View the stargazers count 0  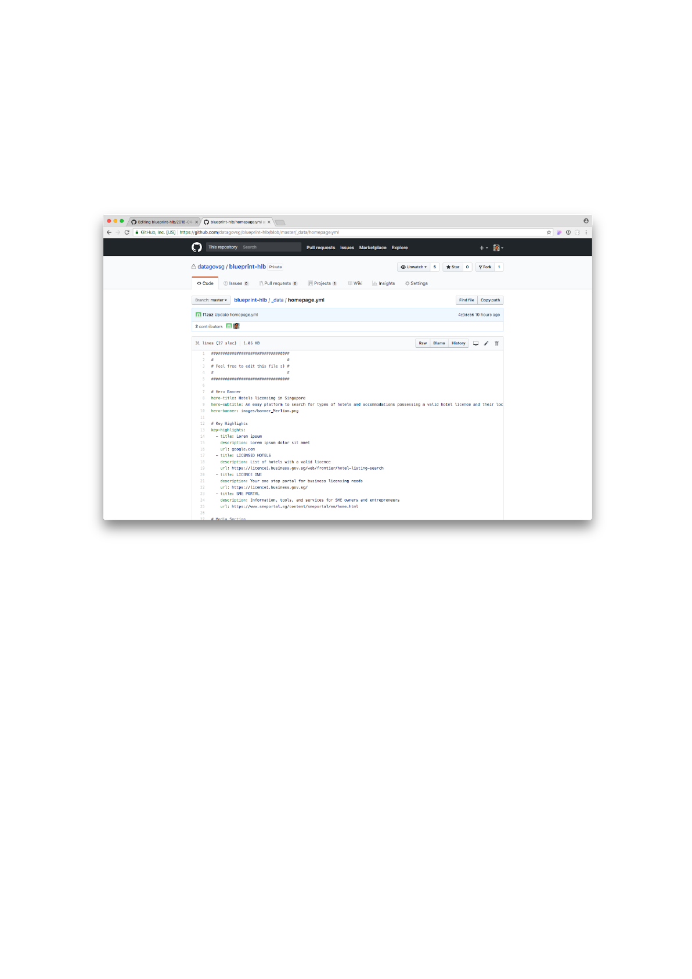pos(467,267)
